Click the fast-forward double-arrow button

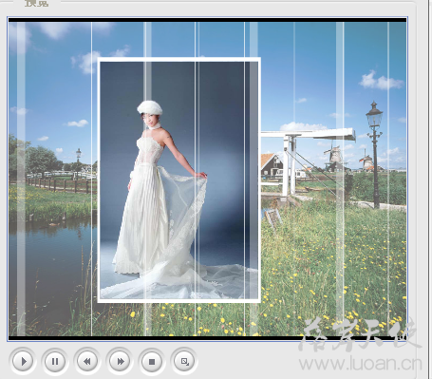[120, 361]
